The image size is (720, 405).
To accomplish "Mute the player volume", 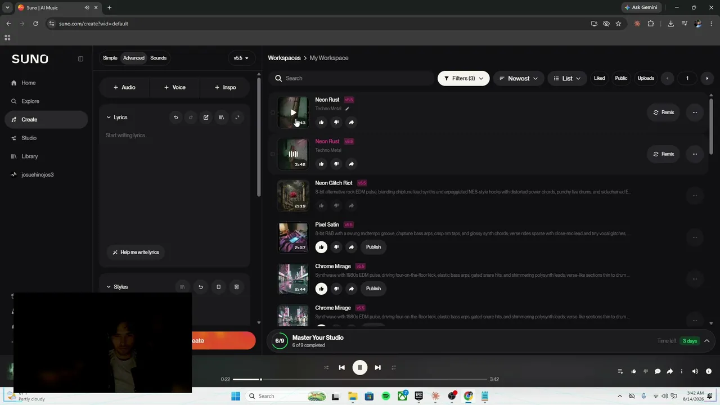I will 695,371.
